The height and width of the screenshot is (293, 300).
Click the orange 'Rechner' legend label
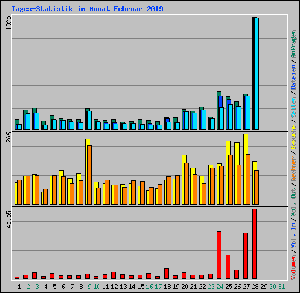coord(294,169)
